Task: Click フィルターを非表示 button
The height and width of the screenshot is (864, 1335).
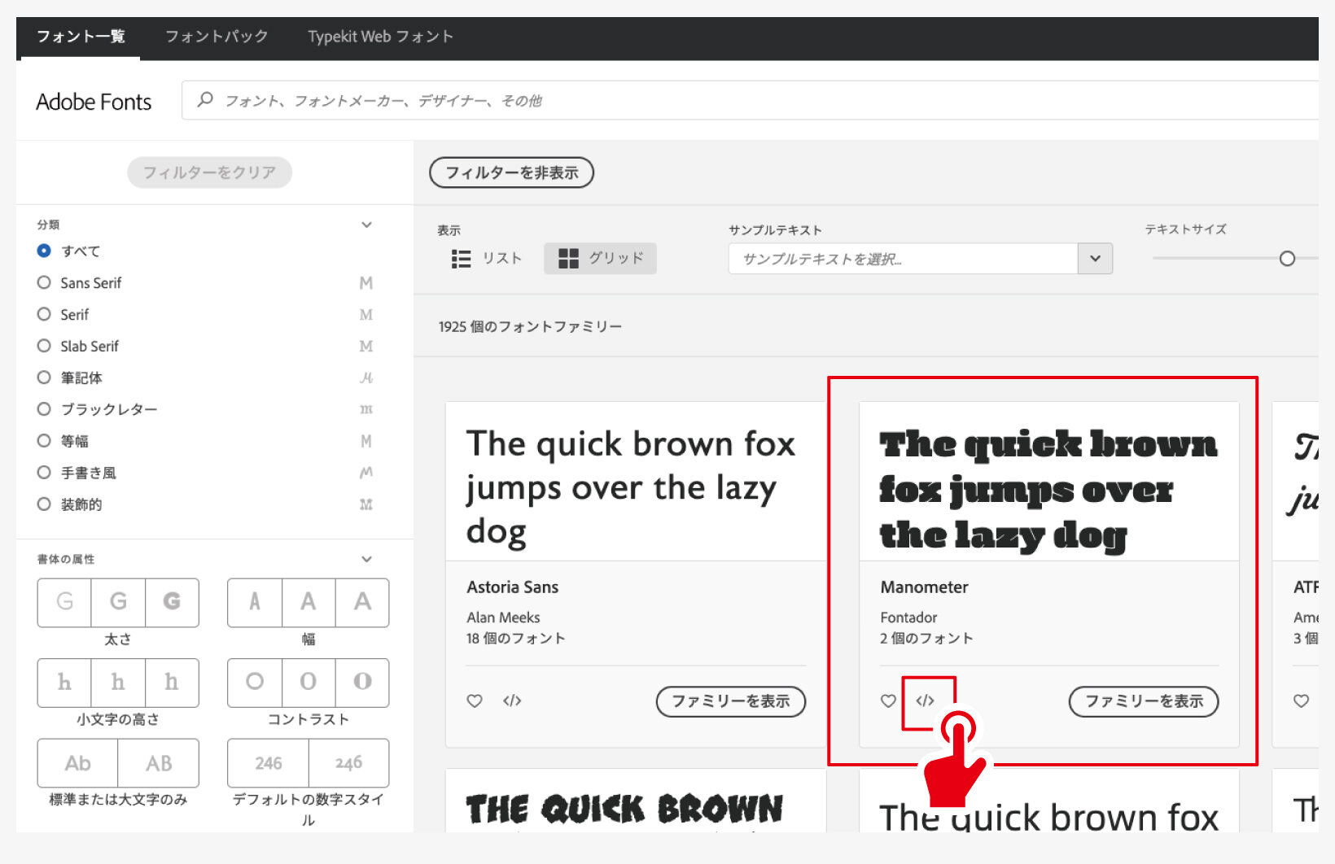Action: (511, 172)
